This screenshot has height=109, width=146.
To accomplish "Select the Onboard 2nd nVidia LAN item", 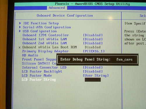I will click(x=45, y=43).
